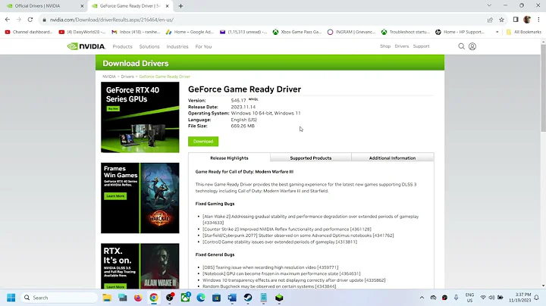Open the NVIDIA account profile icon
The width and height of the screenshot is (546, 306).
[472, 46]
